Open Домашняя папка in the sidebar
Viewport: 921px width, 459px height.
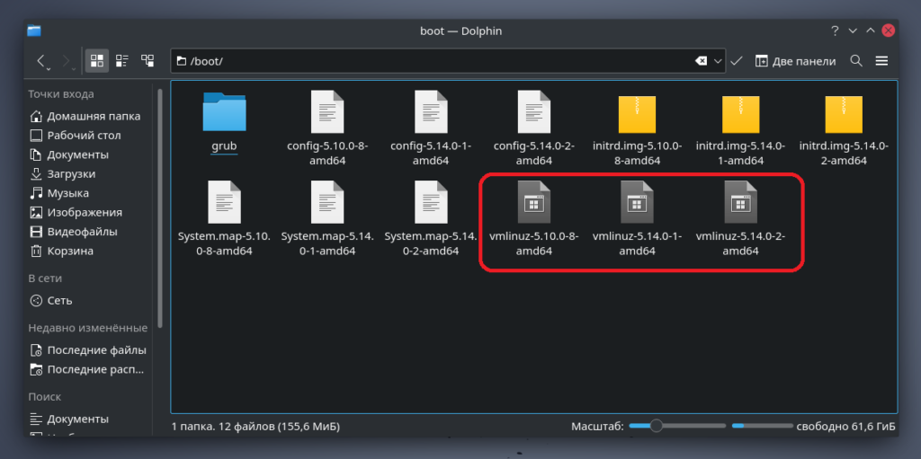(93, 116)
